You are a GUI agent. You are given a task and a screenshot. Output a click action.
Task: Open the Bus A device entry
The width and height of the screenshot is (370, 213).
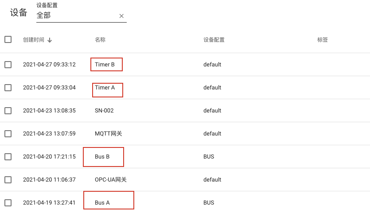click(102, 203)
